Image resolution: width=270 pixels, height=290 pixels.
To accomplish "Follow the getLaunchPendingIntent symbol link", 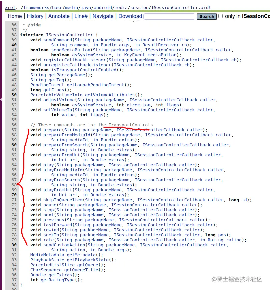I will 95,85.
